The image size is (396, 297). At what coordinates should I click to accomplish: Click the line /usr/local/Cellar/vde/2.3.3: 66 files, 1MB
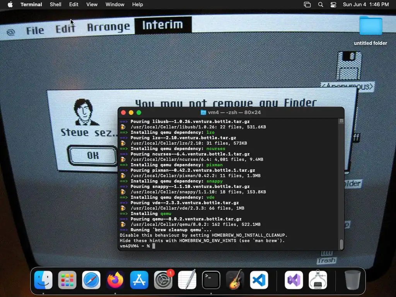[x=188, y=208]
